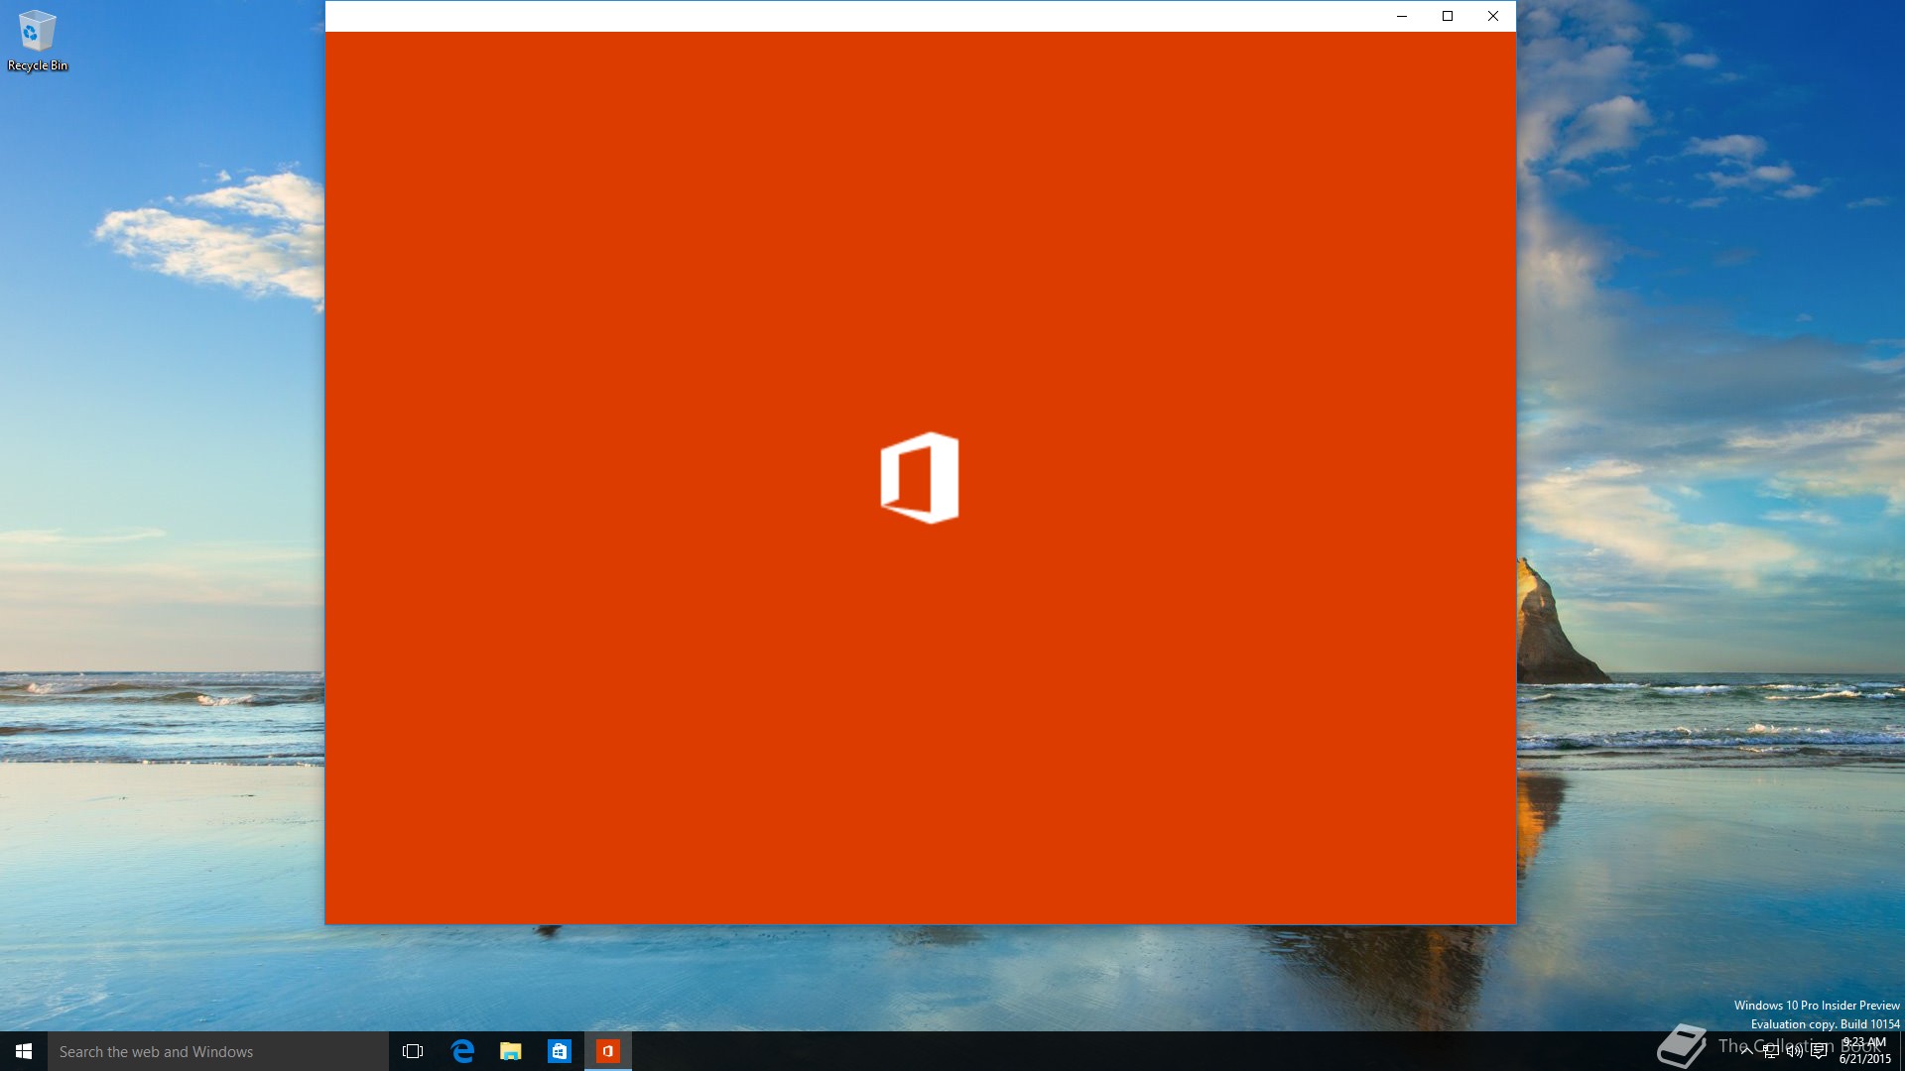Close the Office splash window
The height and width of the screenshot is (1071, 1905).
(1493, 16)
